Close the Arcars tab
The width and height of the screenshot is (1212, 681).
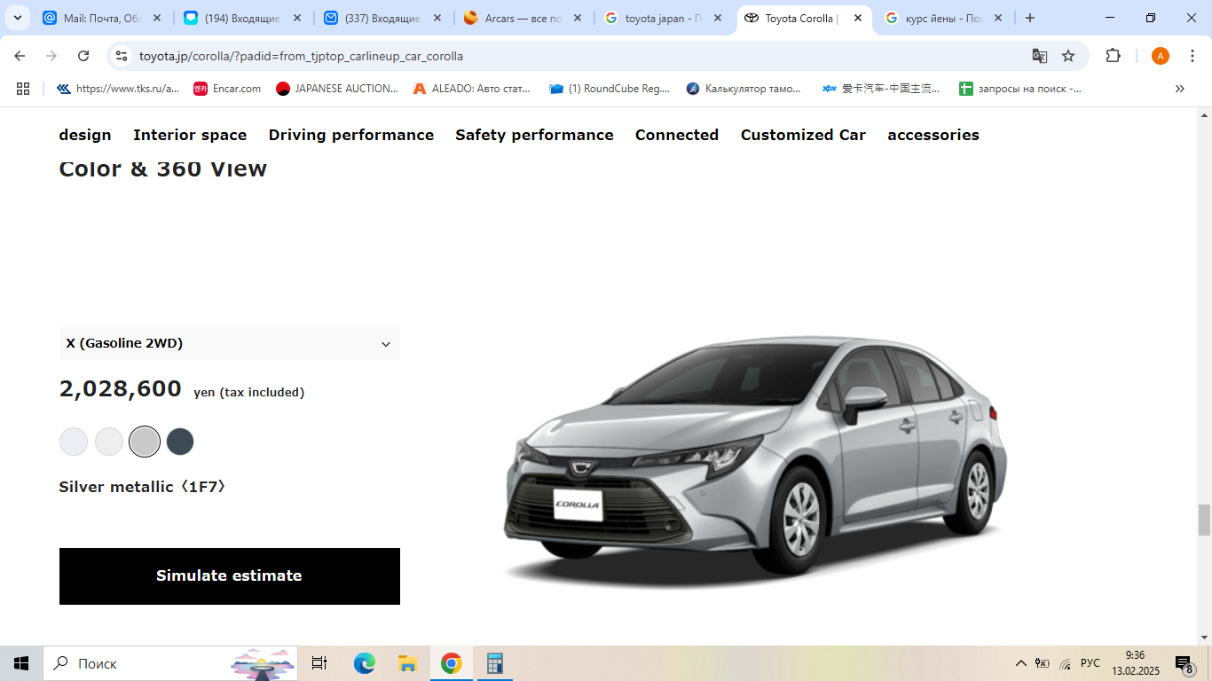coord(577,18)
